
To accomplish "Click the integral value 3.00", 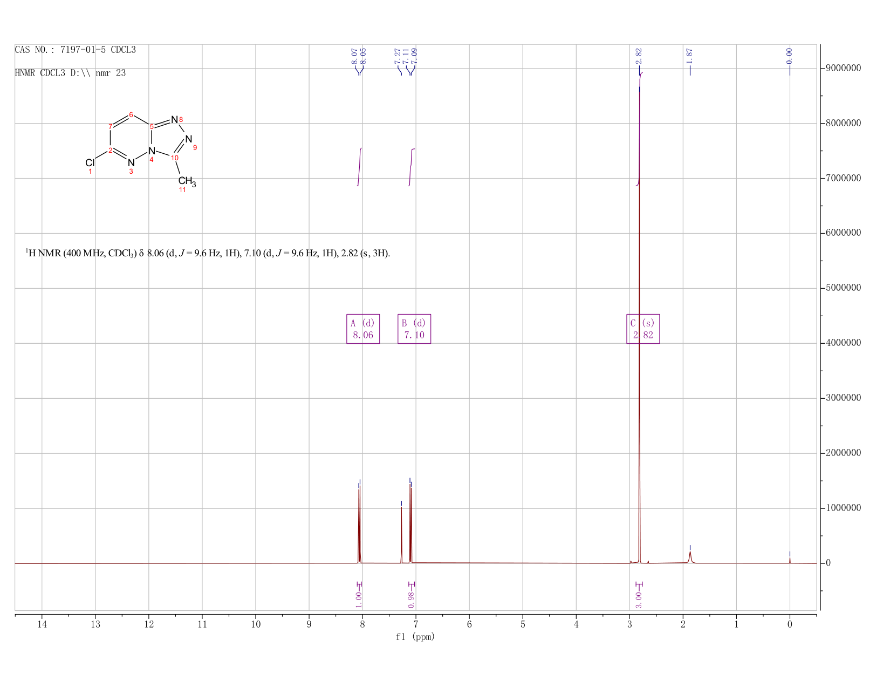I will click(639, 599).
